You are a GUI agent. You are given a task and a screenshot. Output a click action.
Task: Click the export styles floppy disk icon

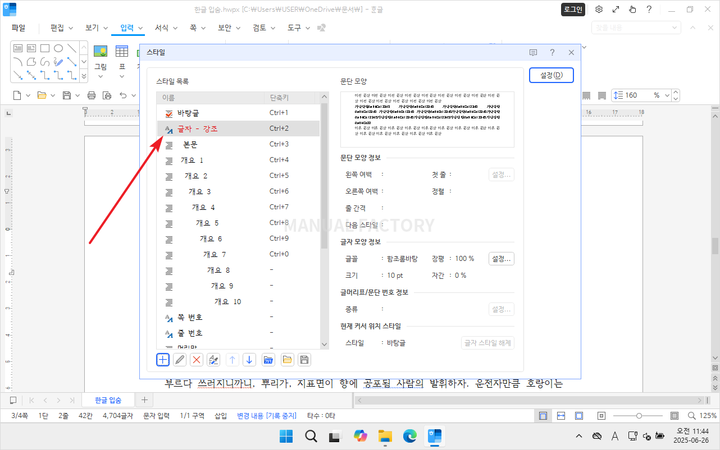point(304,360)
